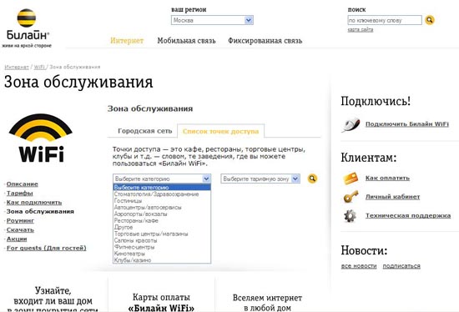Select Клубы/казино from category list

(162, 260)
